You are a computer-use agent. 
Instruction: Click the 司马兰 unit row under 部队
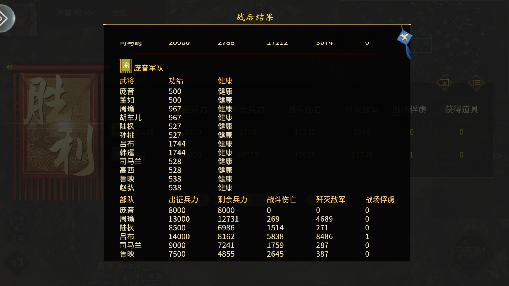coord(244,245)
